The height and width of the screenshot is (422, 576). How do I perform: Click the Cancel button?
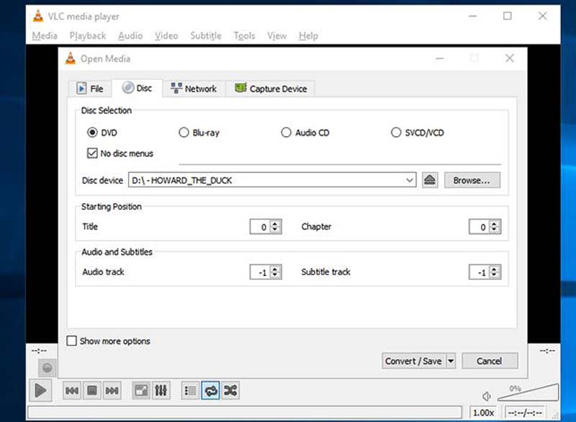(x=490, y=361)
